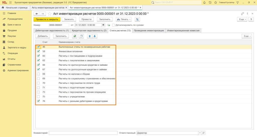The width and height of the screenshot is (257, 137).
Task: Open the Ответственный dropdown list
Action: pyautogui.click(x=200, y=133)
